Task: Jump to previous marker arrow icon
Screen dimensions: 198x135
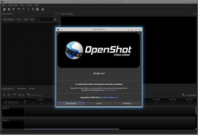Action: [x=19, y=95]
